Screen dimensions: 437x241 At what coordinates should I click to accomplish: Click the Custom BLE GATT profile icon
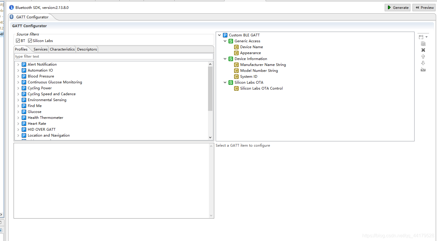pos(225,35)
